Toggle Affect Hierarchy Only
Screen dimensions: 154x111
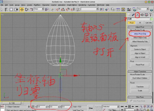click(140, 42)
